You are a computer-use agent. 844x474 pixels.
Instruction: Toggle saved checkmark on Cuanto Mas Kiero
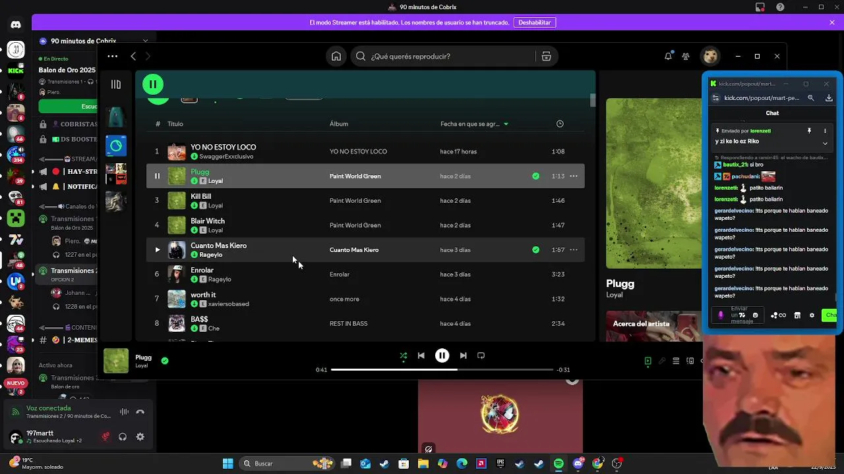(x=535, y=250)
